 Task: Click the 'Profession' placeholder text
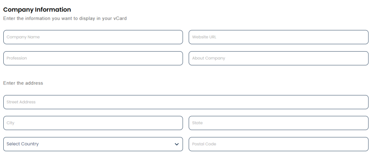tap(17, 58)
